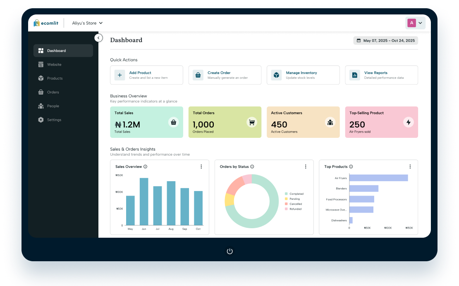Open Settings in the sidebar
This screenshot has height=286, width=459.
point(63,120)
